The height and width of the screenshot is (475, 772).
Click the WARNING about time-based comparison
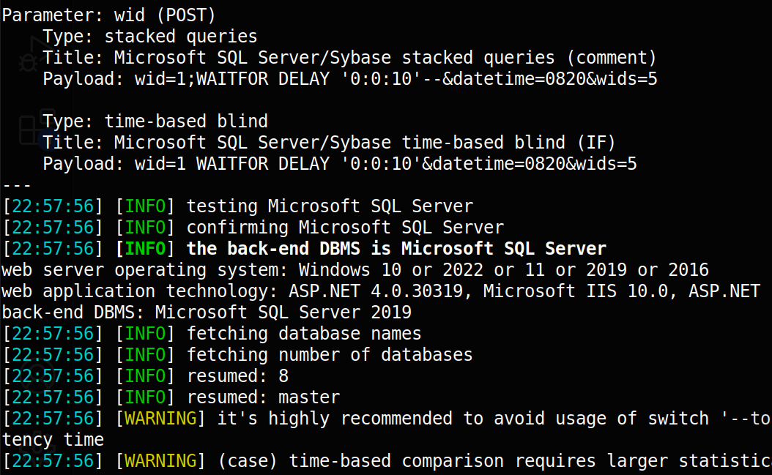tap(387, 460)
